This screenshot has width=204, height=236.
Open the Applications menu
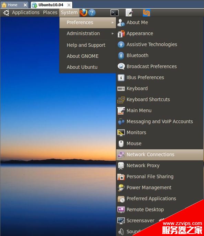tap(26, 12)
